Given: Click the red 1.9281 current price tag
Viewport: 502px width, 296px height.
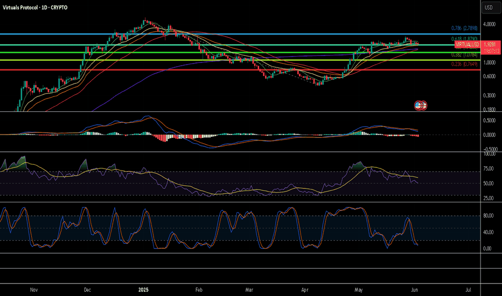Looking at the screenshot, I should pos(489,45).
